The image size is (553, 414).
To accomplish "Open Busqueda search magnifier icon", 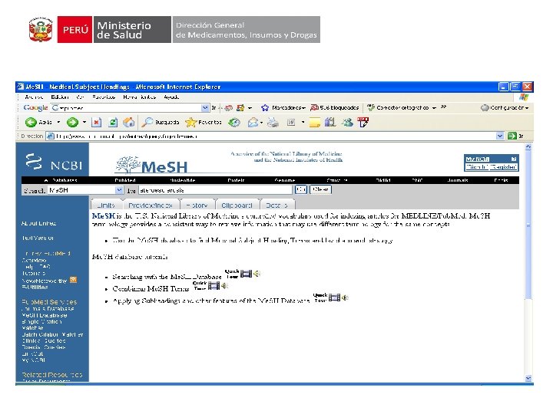I will click(147, 122).
